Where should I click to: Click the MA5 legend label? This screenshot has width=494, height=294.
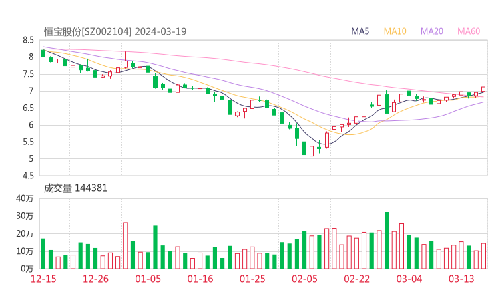point(360,31)
